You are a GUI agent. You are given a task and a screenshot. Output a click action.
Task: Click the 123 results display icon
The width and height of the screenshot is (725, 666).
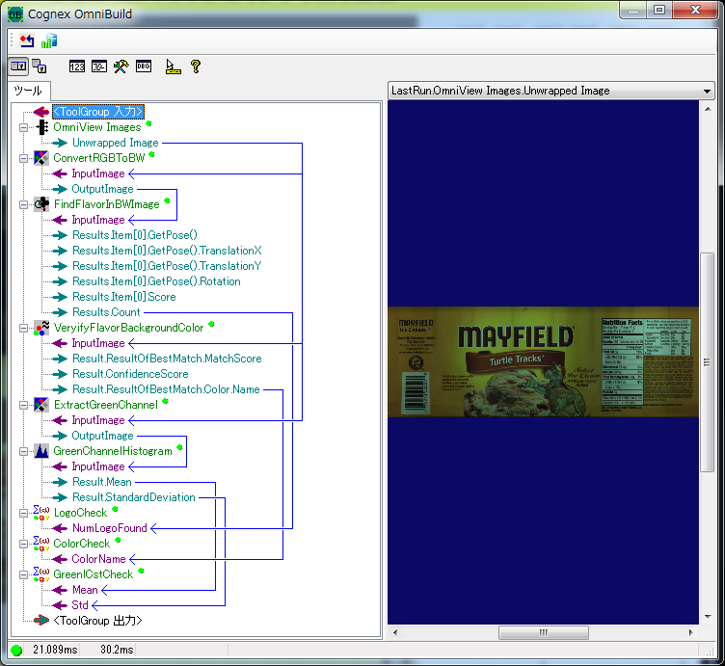[x=77, y=67]
